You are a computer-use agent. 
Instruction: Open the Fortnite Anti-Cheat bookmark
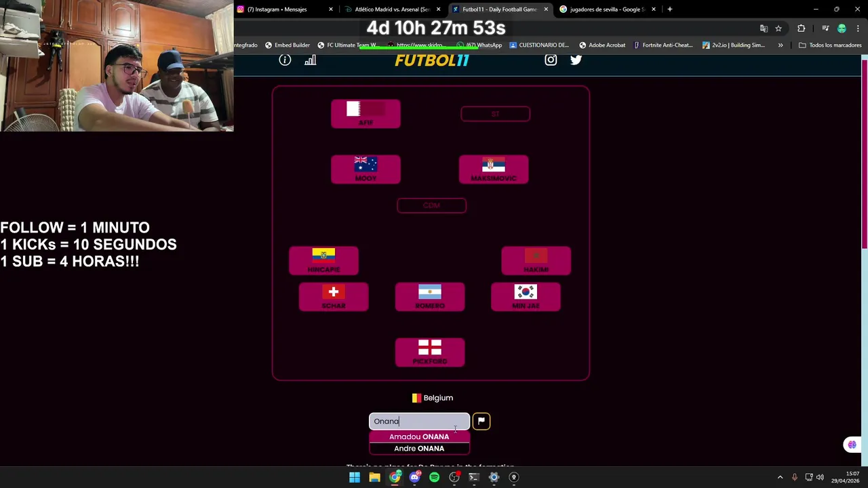coord(663,45)
